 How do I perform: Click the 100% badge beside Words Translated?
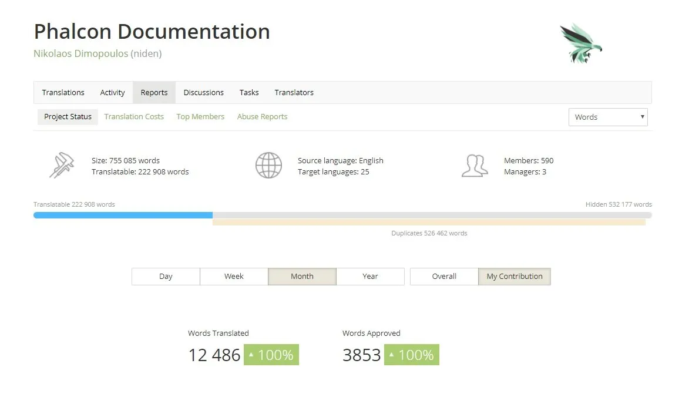pyautogui.click(x=271, y=355)
